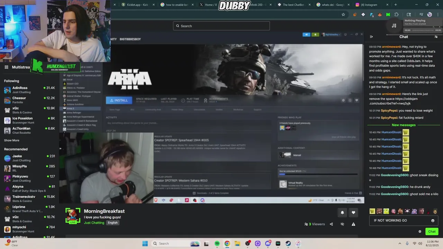This screenshot has width=443, height=249.
Task: Bookmark this page with the star icon
Action: click(x=343, y=15)
